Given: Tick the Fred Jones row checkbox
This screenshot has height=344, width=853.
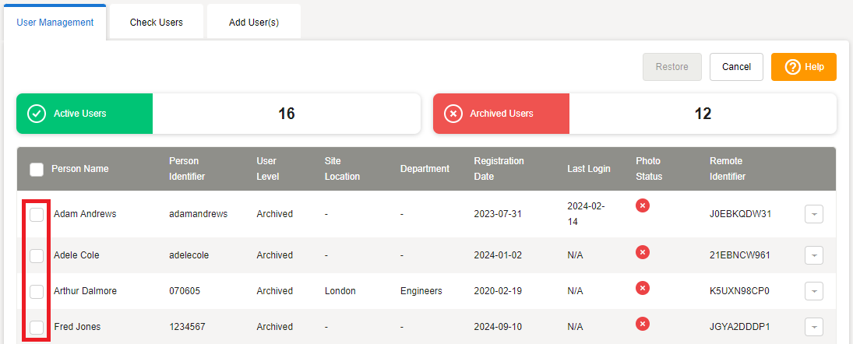Looking at the screenshot, I should click(37, 327).
